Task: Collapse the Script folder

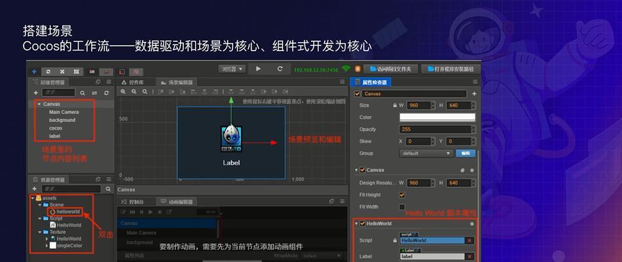Action: [x=40, y=218]
